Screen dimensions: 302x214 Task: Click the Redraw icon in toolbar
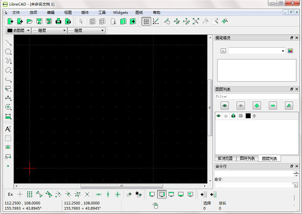coord(167,21)
